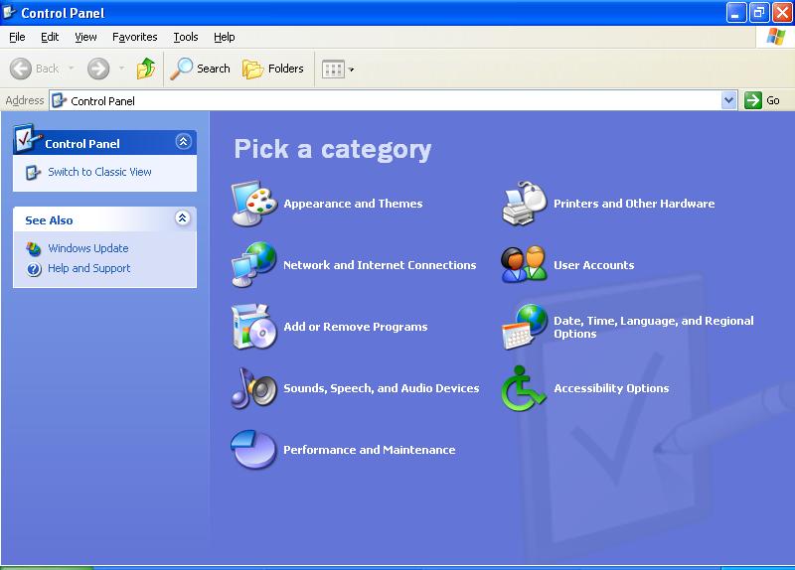Click the Sounds, Speech, and Audio speaker icon
The width and height of the screenshot is (795, 570).
pyautogui.click(x=254, y=388)
